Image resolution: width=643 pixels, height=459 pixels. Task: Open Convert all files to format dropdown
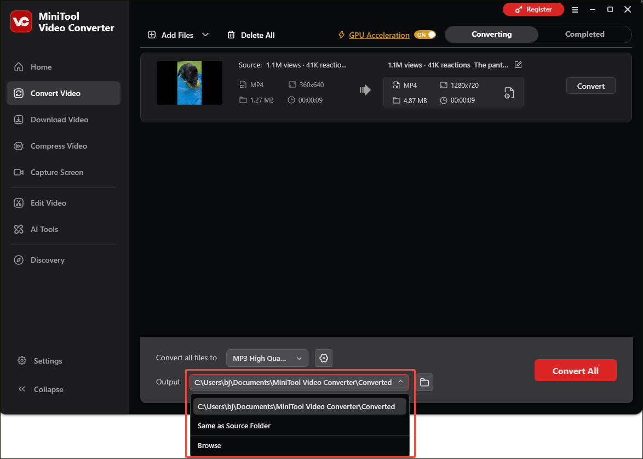(267, 359)
